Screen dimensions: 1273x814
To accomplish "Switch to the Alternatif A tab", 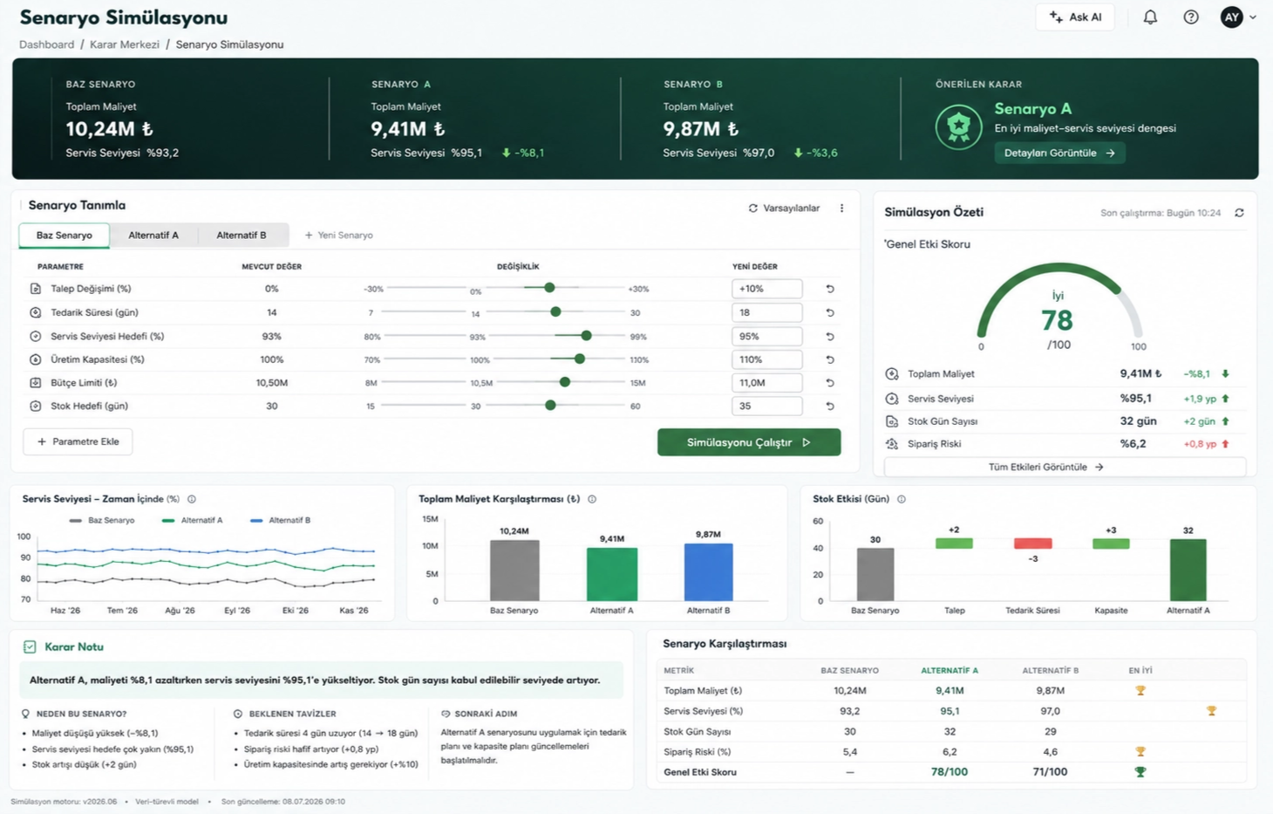I will 153,236.
